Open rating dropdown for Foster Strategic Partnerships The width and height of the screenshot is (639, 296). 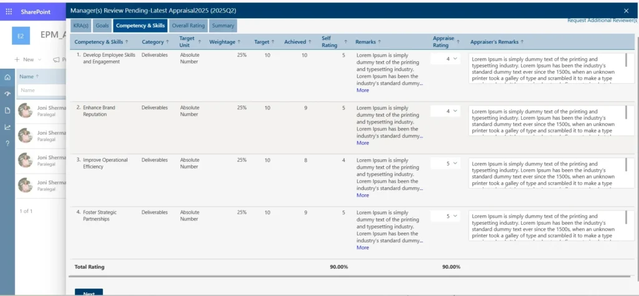(446, 216)
